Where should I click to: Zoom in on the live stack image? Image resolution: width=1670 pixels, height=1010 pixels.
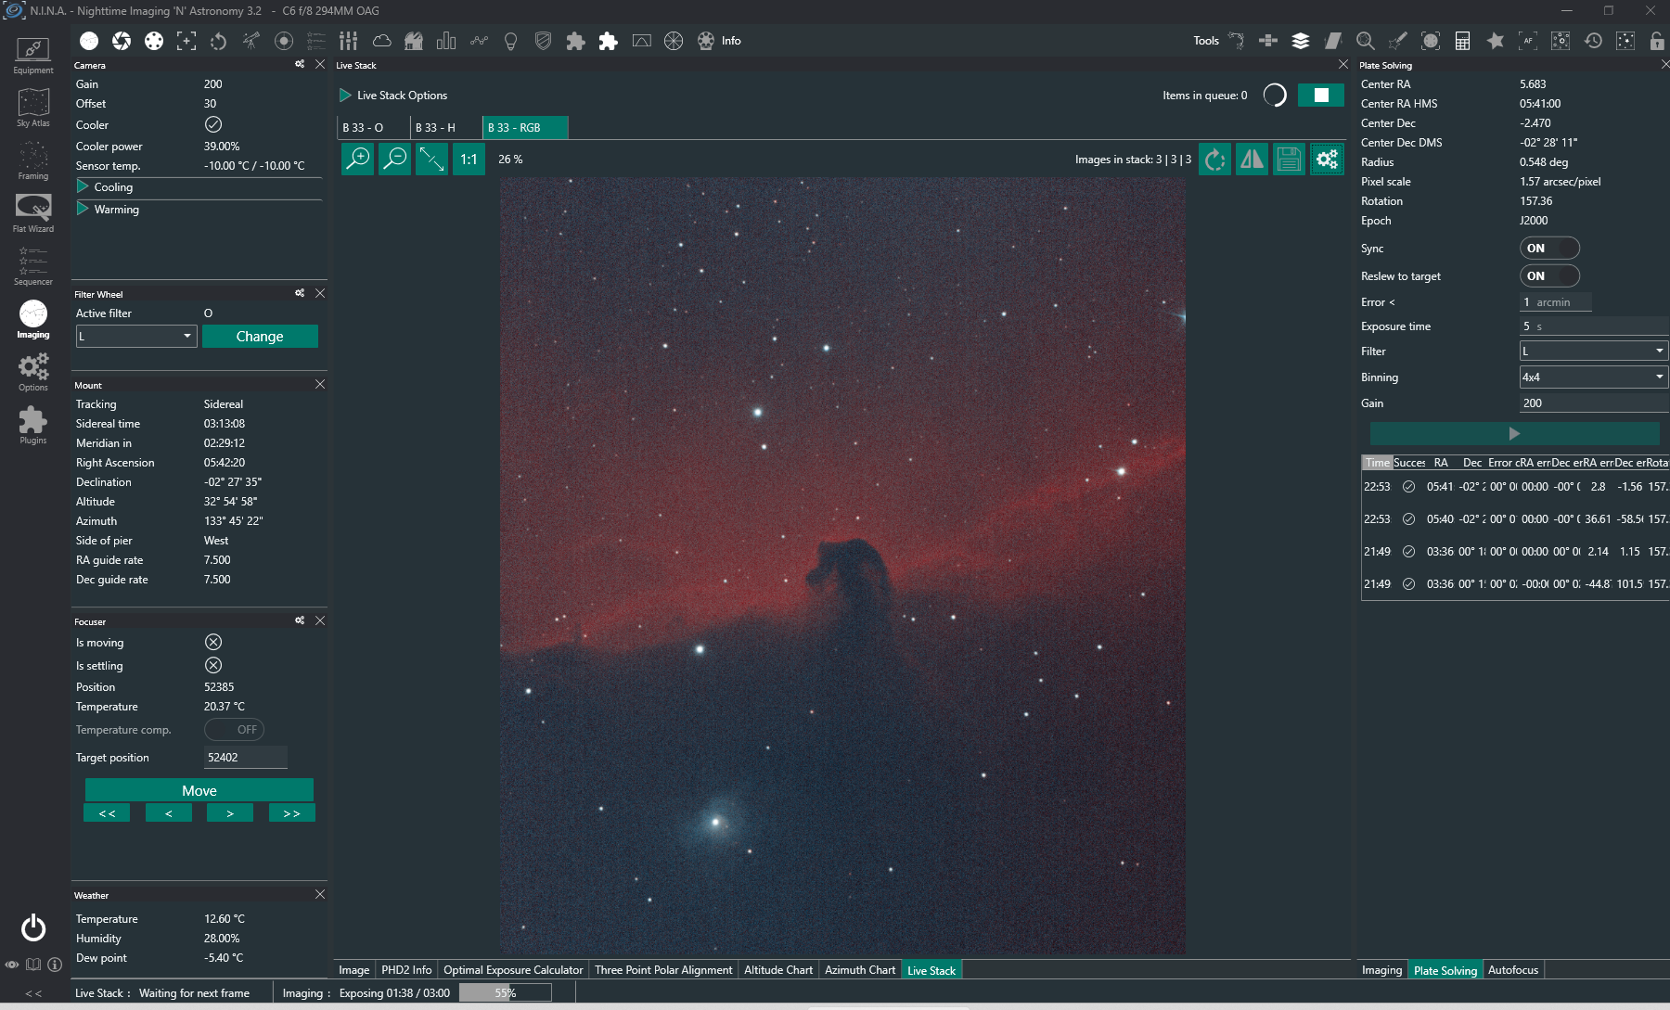pyautogui.click(x=357, y=160)
